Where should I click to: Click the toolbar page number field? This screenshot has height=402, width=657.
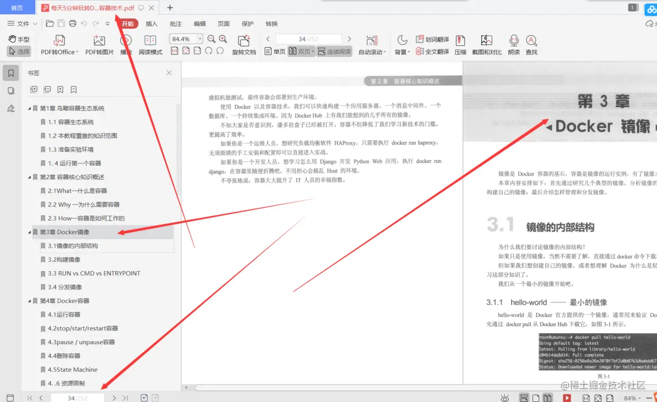point(308,39)
